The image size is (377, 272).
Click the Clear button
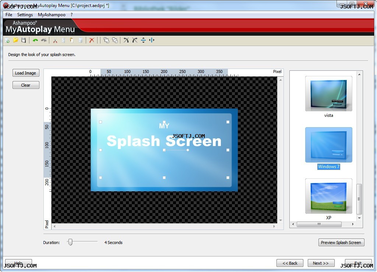coord(26,85)
